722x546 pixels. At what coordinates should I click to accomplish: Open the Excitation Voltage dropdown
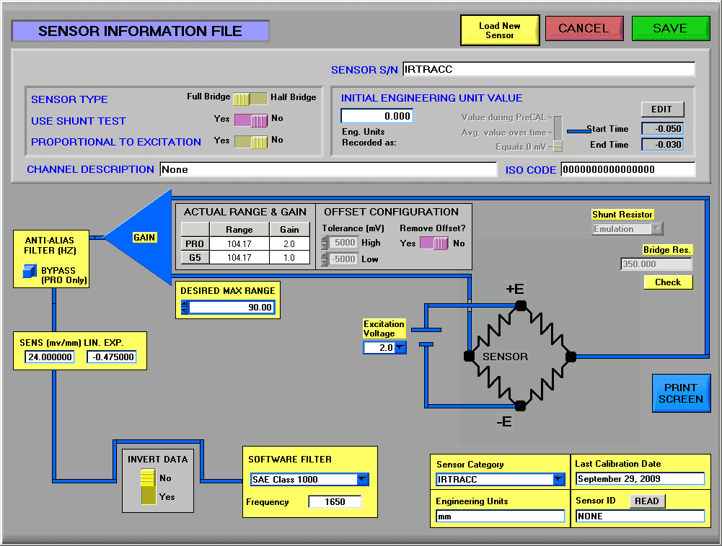400,348
